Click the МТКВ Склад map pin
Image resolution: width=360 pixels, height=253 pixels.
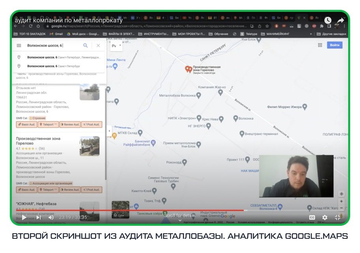pyautogui.click(x=140, y=133)
